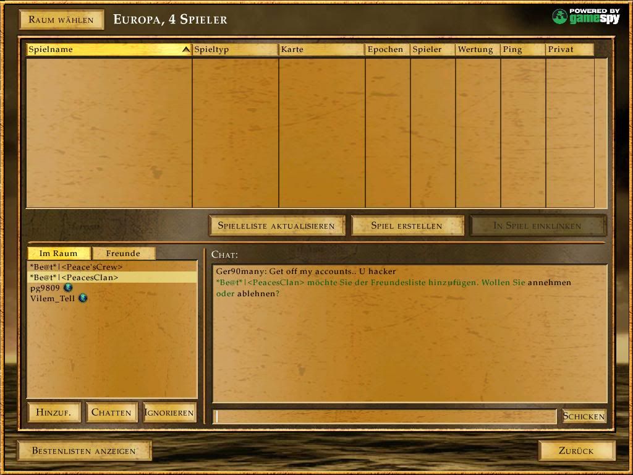Focus the chat message input field
Image resolution: width=633 pixels, height=475 pixels.
tap(384, 416)
